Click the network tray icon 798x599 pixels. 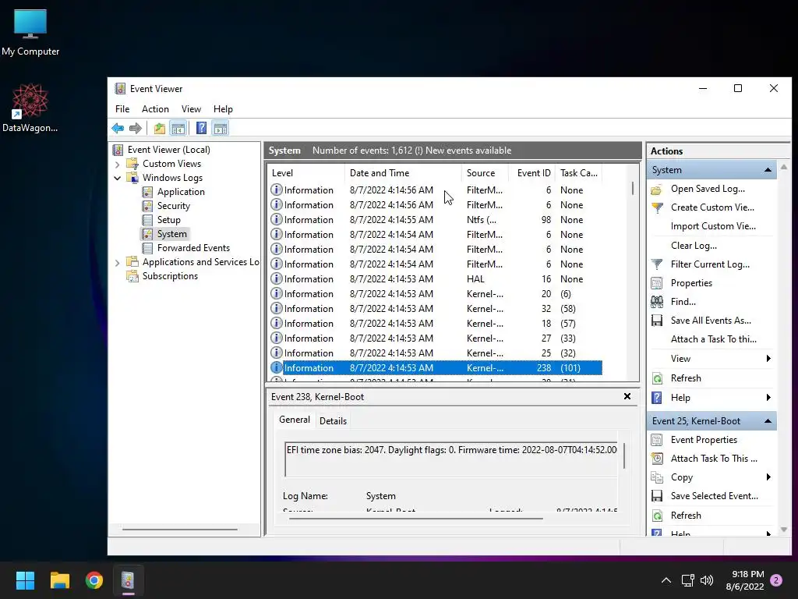pos(687,580)
